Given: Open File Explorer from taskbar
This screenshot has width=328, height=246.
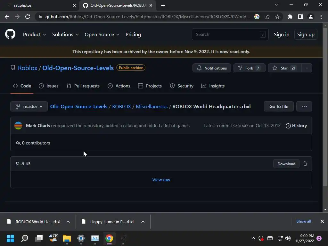Looking at the screenshot, I should point(67,238).
